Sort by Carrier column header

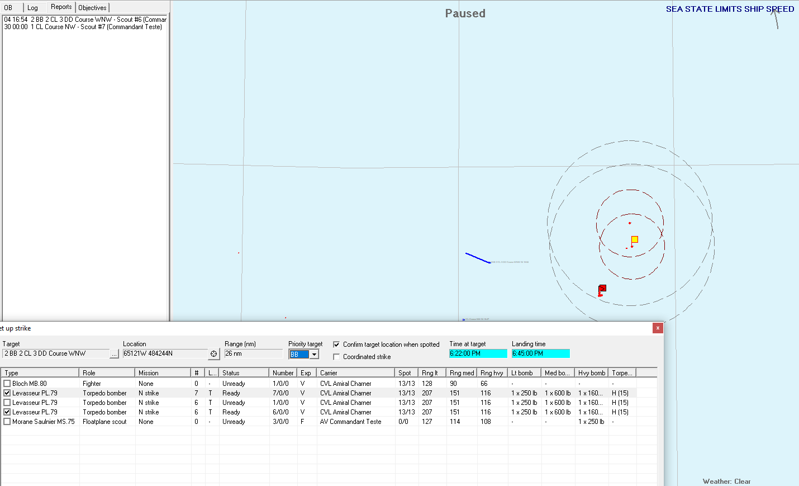356,373
